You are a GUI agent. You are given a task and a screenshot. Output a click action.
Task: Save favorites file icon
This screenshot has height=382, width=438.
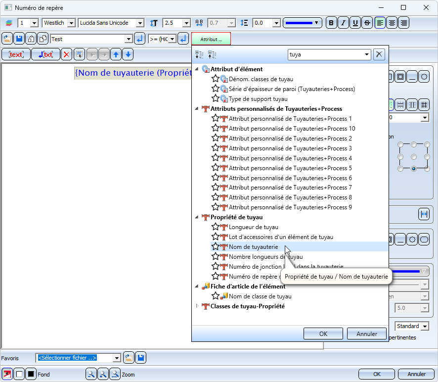coord(141,358)
